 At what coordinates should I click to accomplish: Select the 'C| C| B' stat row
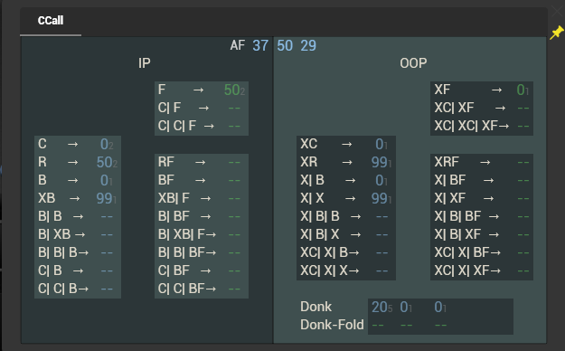(78, 289)
